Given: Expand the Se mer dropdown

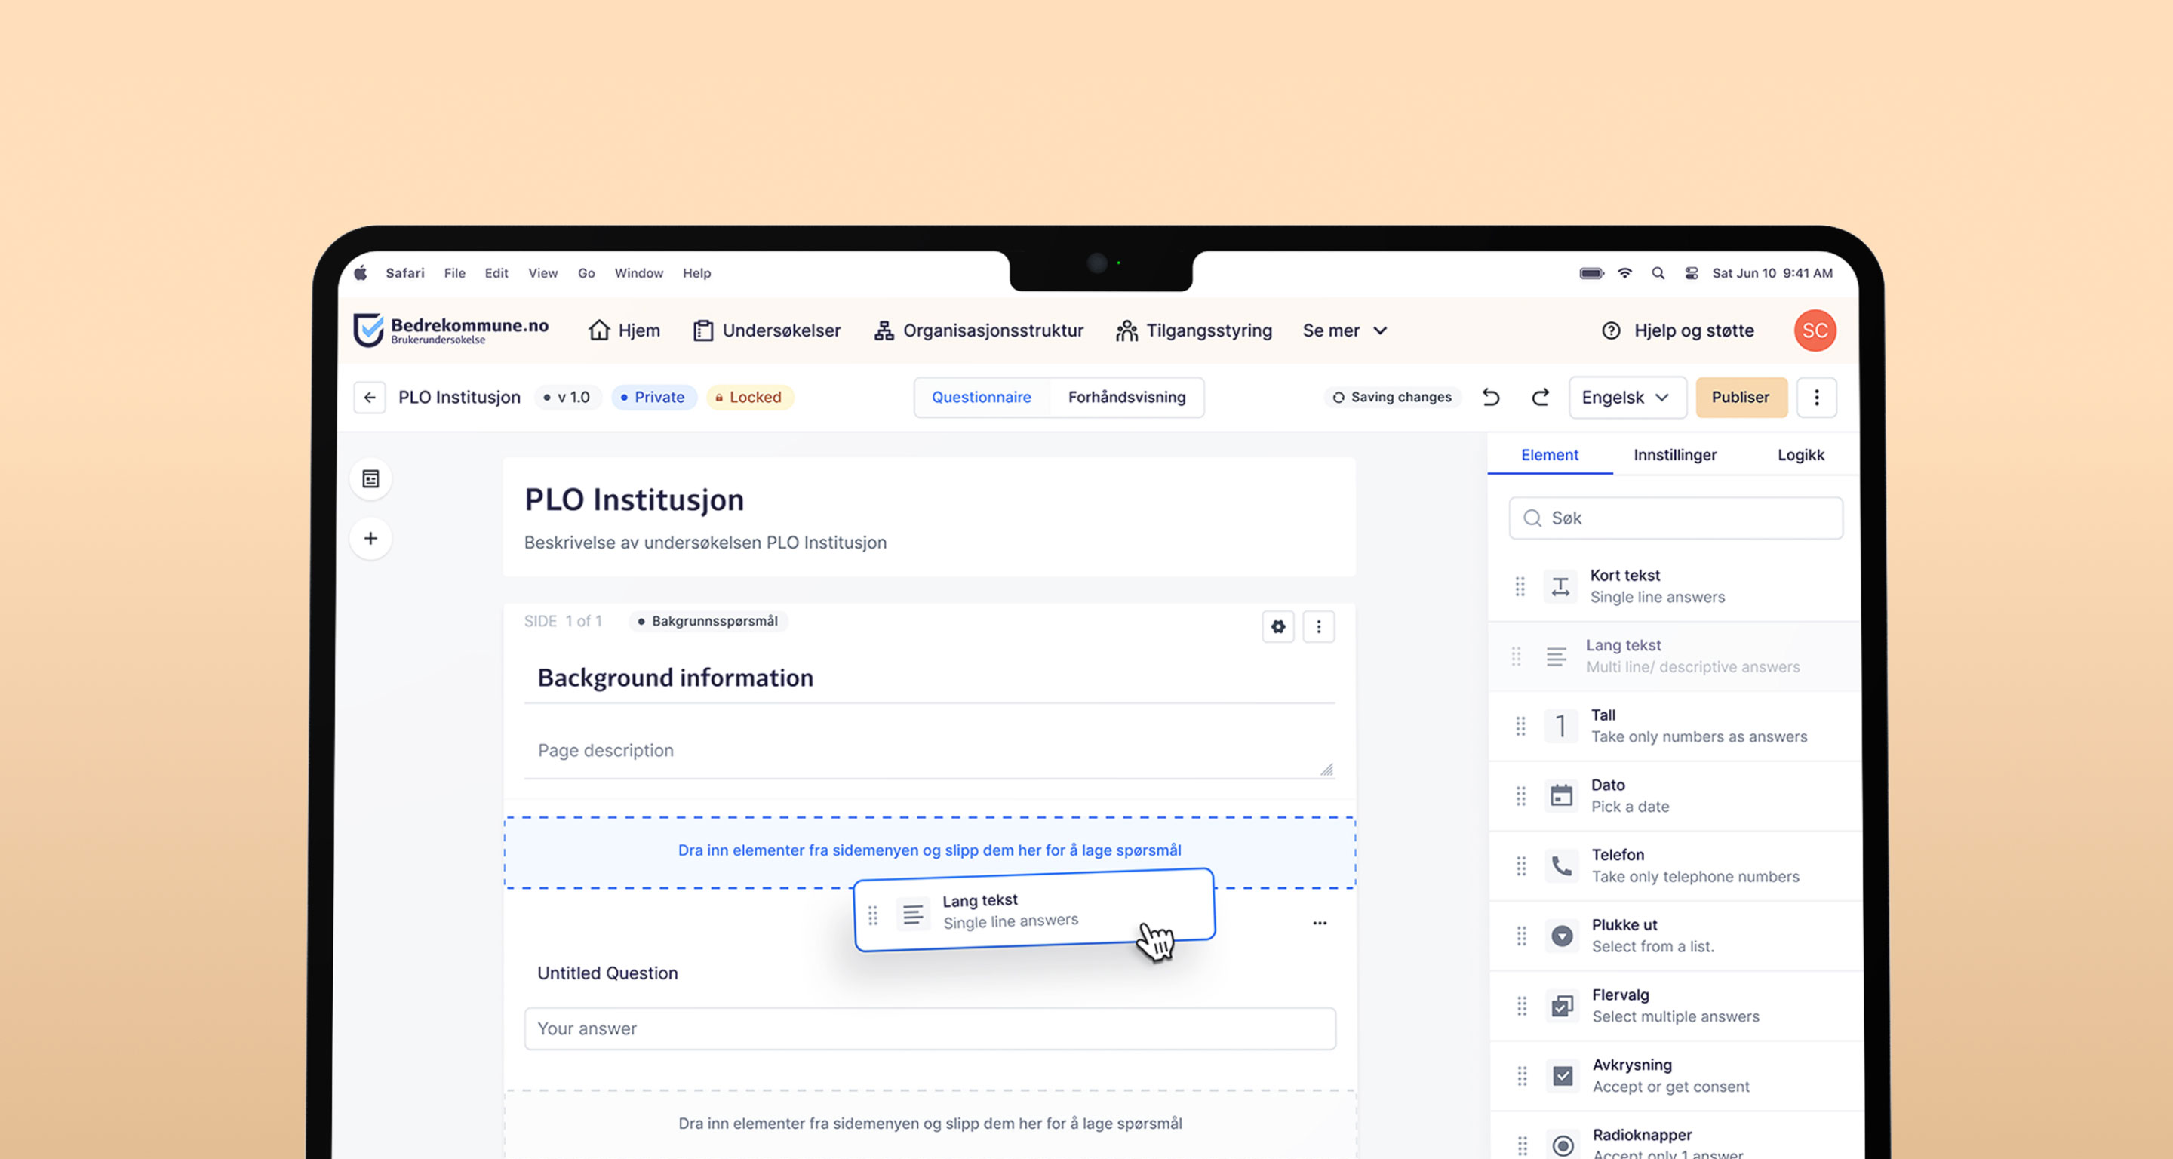Looking at the screenshot, I should (x=1345, y=330).
